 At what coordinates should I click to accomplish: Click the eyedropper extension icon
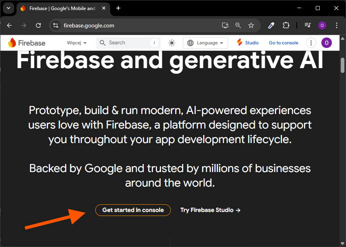[271, 25]
